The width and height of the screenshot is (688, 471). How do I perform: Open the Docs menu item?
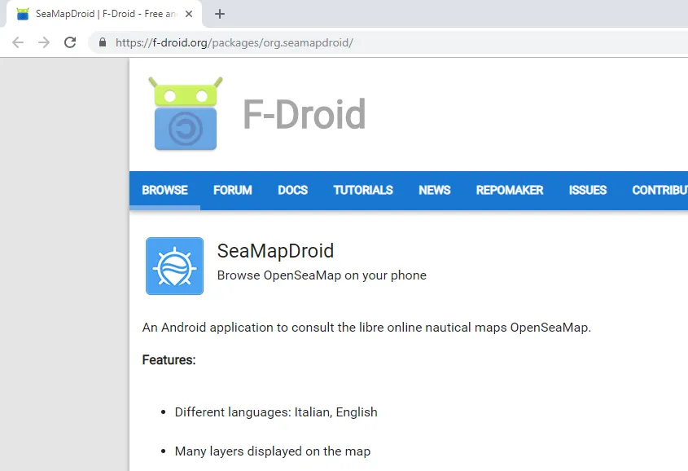292,190
